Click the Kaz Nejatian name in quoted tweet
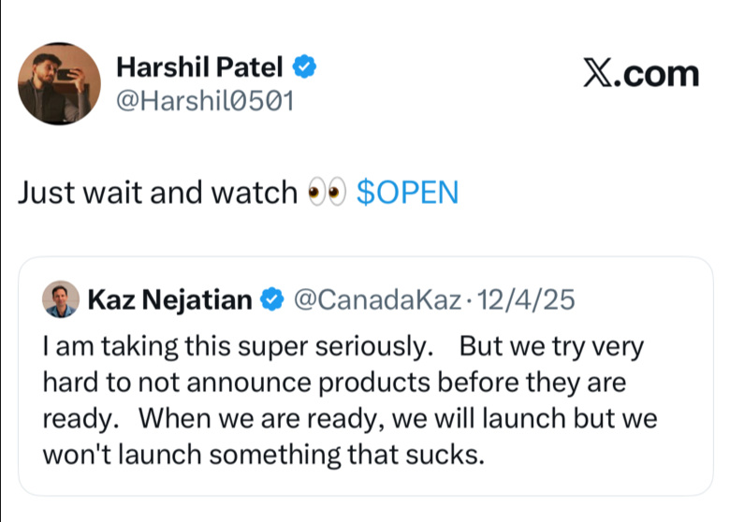The image size is (730, 522). pos(170,299)
